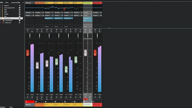Image resolution: width=192 pixels, height=108 pixels.
Task: Toggle Write automation on GUITAR channel
Action: [x=71, y=97]
